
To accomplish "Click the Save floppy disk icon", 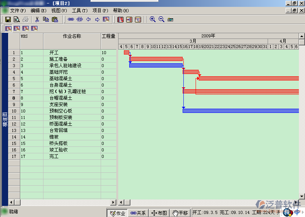I will (x=8, y=19).
